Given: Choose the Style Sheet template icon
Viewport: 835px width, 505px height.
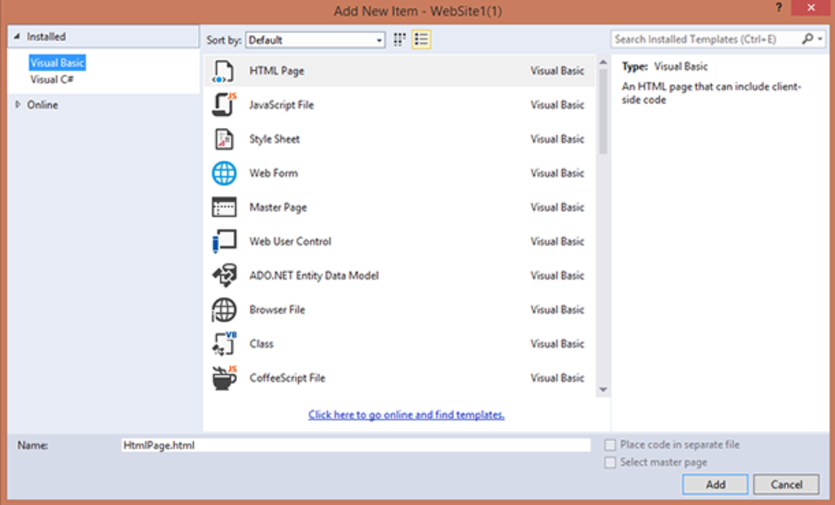Looking at the screenshot, I should coord(223,140).
